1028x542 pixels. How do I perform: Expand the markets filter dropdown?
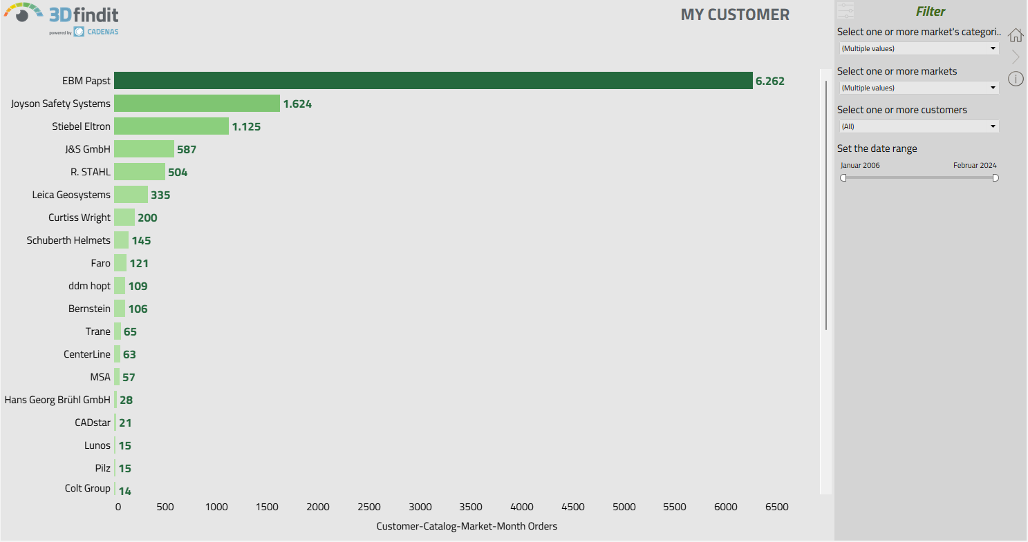tap(918, 88)
